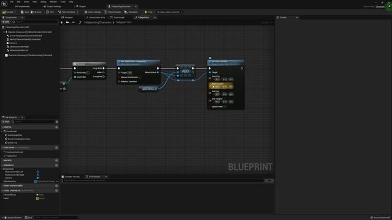Image resolution: width=392 pixels, height=220 pixels.
Task: Click the Paths variable type swatch
Action: pos(37,199)
